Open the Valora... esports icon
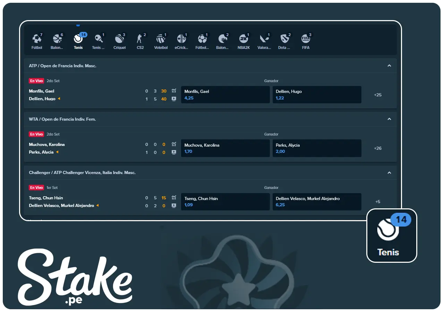444x312 pixels. tap(264, 41)
